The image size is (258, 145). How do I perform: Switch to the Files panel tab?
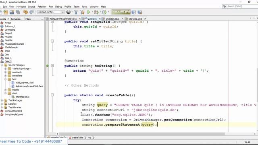point(28,19)
